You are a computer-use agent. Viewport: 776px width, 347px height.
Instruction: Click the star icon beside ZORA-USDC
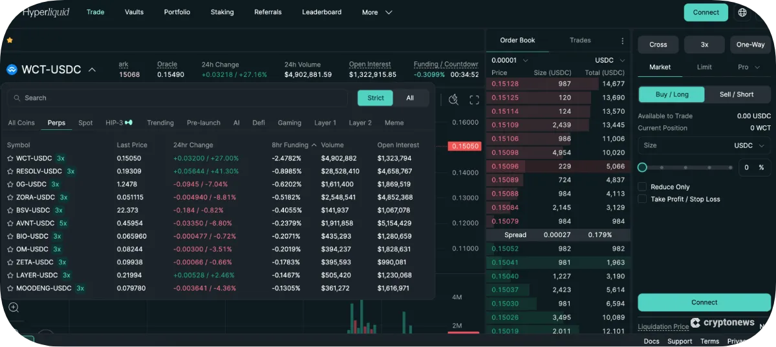tap(10, 197)
